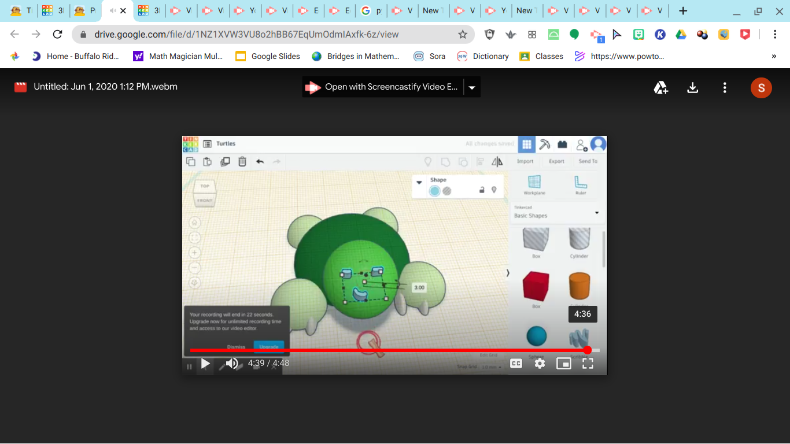Open video player settings gear
Viewport: 790px width, 444px height.
[x=540, y=364]
